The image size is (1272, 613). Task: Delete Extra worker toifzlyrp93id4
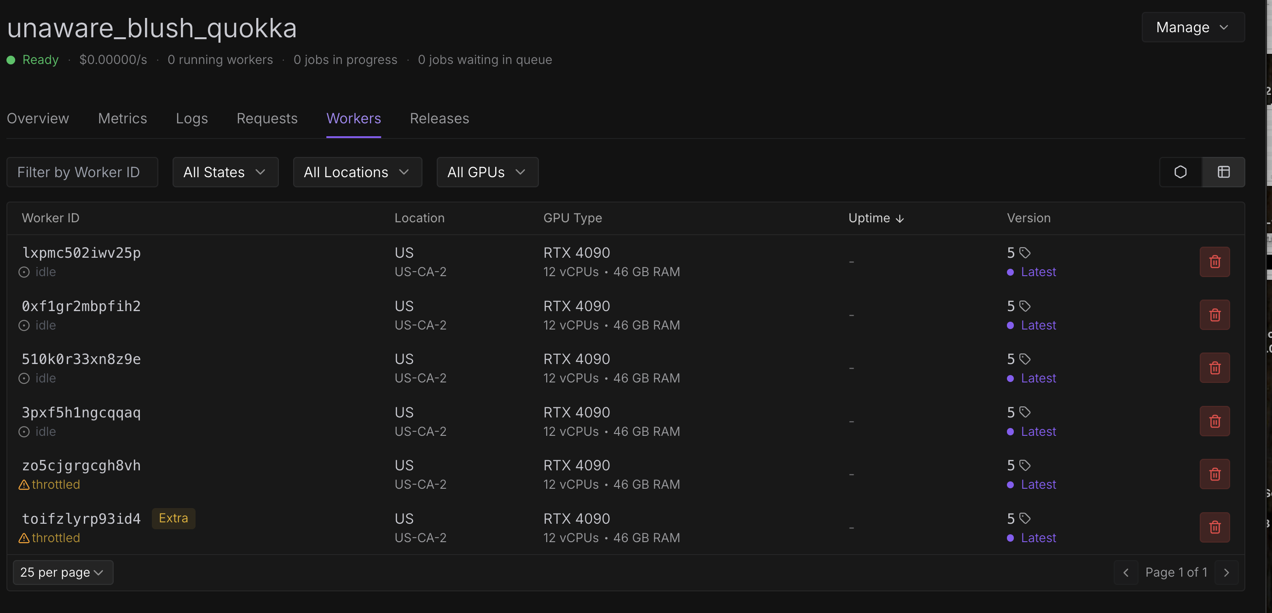(x=1214, y=527)
